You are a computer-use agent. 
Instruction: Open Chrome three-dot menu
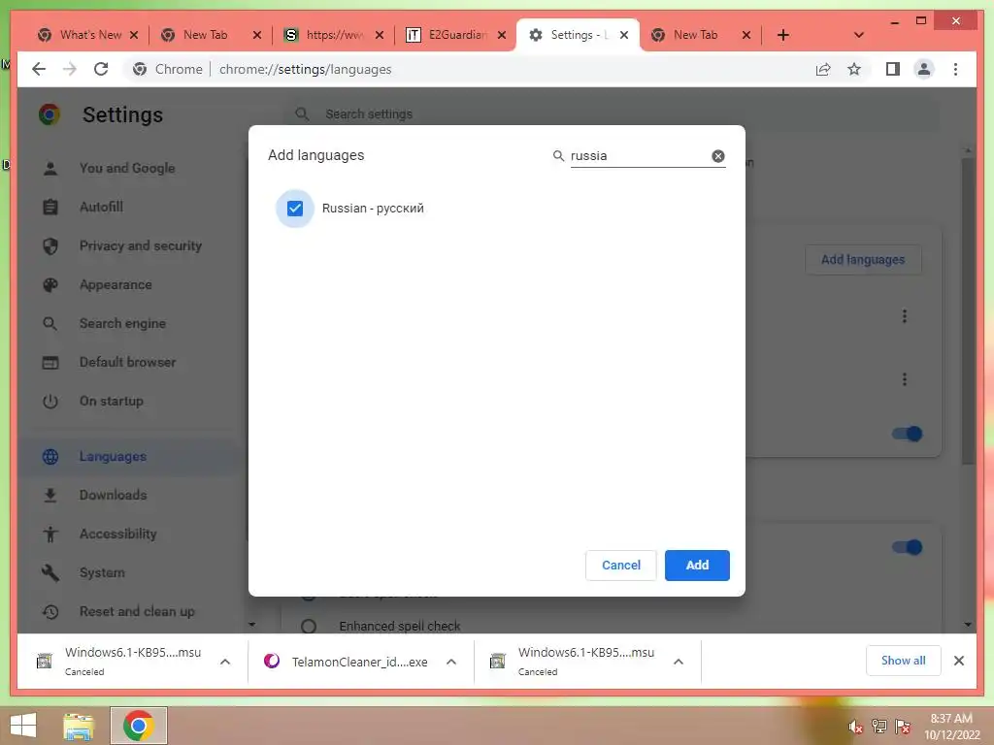955,69
